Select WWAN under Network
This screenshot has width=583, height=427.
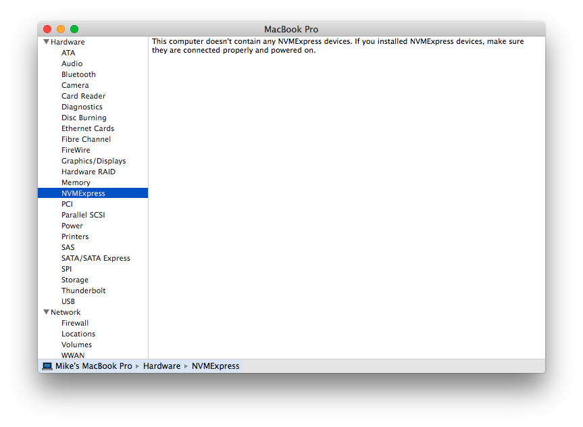pyautogui.click(x=73, y=355)
